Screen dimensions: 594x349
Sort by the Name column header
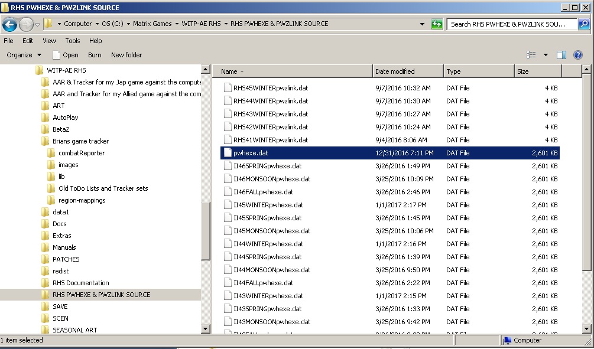point(293,71)
